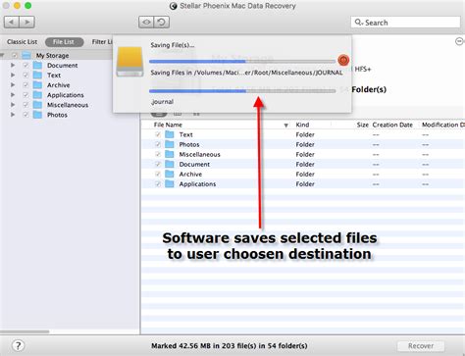Viewport: 465px width, 356px height.
Task: Click the eye preview toolbar icon
Action: pos(146,23)
